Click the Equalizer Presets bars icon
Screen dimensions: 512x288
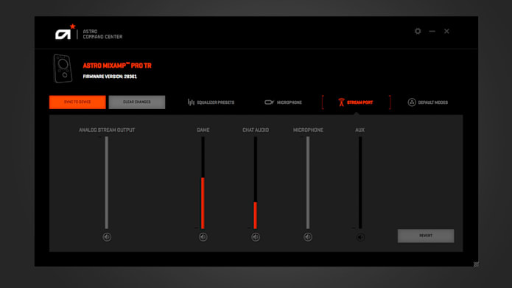pos(191,102)
